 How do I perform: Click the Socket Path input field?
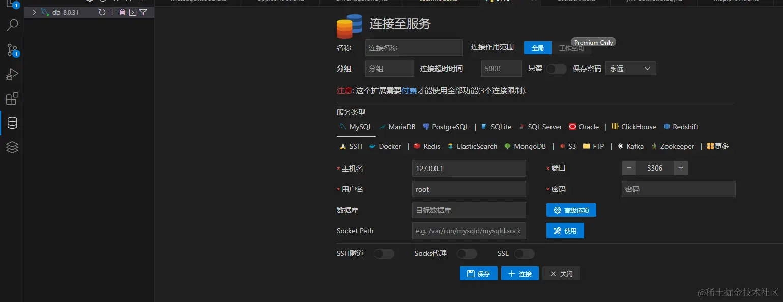click(x=469, y=231)
